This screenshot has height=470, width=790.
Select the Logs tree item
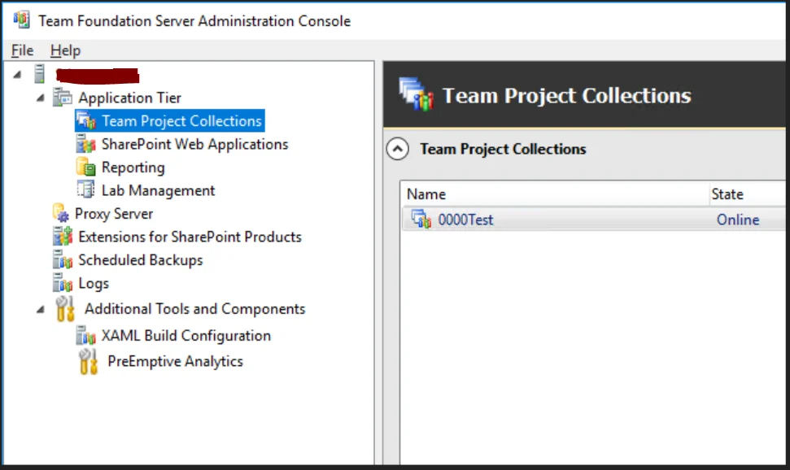[94, 283]
